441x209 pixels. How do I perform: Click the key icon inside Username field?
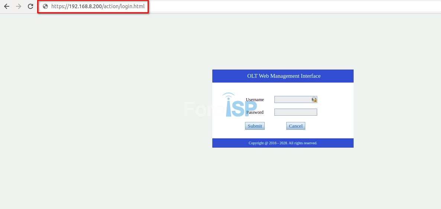pos(314,100)
